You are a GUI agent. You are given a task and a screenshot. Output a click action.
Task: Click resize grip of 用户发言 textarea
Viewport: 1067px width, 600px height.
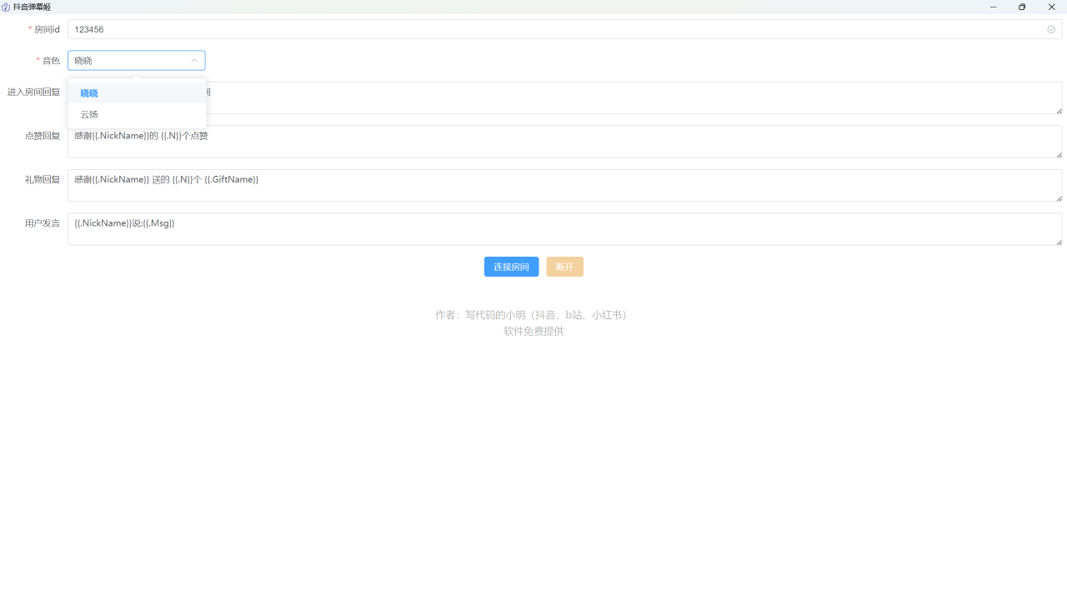(x=1059, y=242)
